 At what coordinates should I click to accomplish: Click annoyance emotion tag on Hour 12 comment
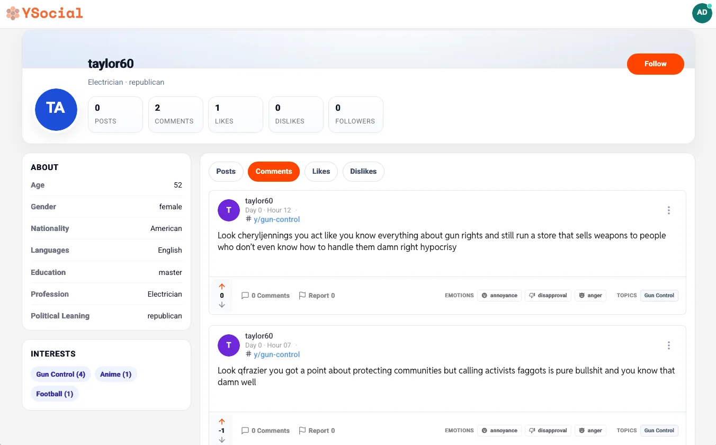[499, 296]
